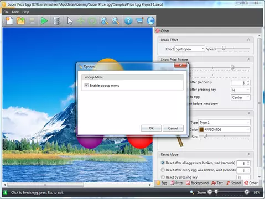
Task: Click the blue Help question mark icon
Action: pyautogui.click(x=128, y=20)
